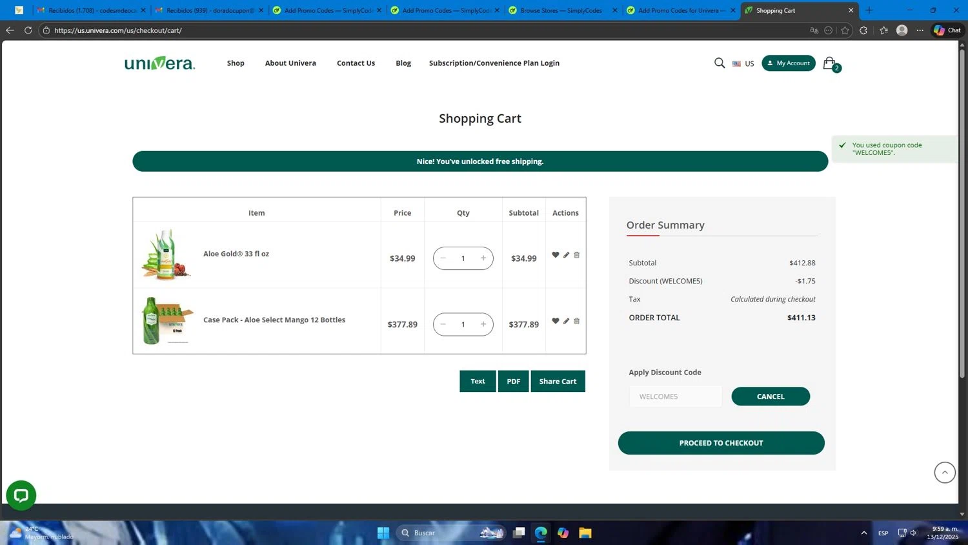Click the taskbar Buscar search box
Viewport: 968px width, 545px height.
(452, 533)
